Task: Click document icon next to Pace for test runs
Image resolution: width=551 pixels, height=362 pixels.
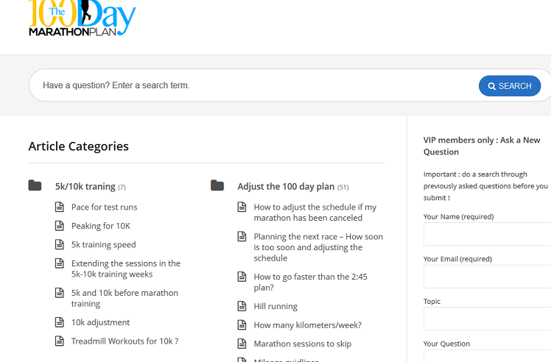Action: [x=60, y=207]
